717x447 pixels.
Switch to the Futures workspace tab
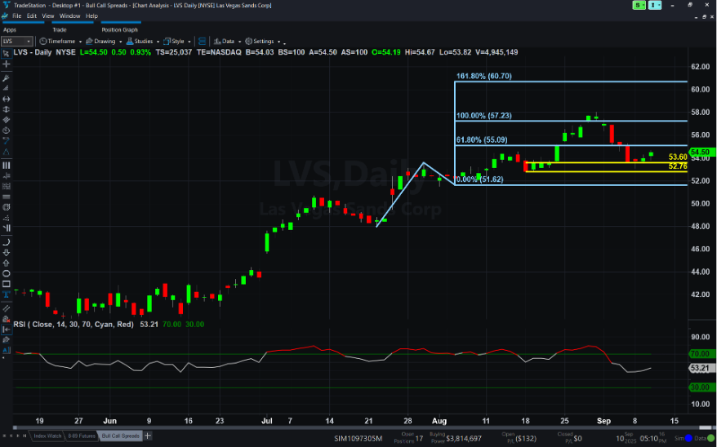(x=82, y=436)
